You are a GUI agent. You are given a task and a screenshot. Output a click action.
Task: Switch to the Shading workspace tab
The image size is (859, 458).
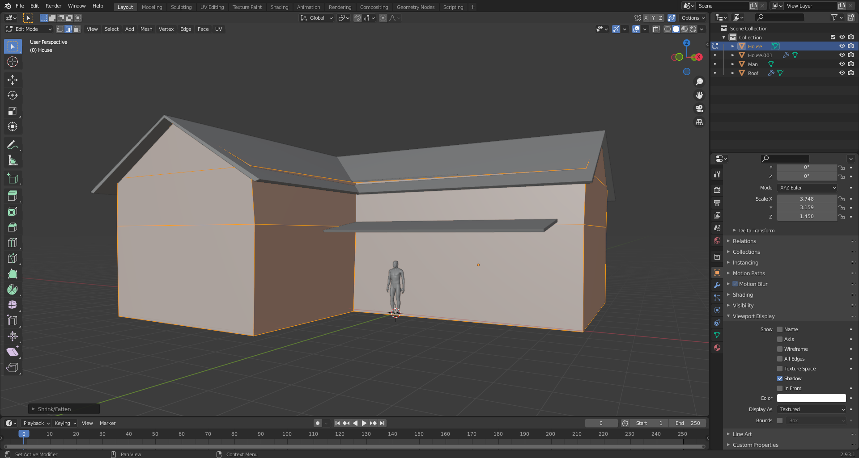[x=279, y=7]
